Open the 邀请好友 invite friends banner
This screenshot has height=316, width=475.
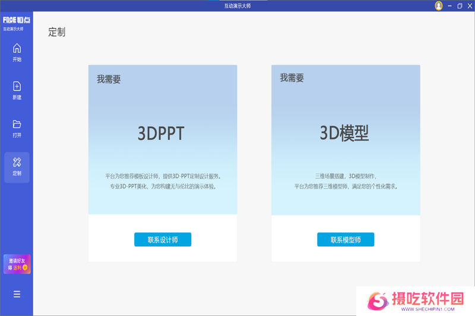click(17, 264)
